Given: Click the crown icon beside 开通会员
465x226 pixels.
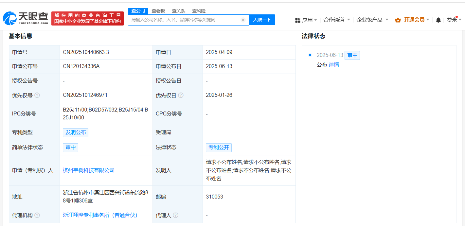Looking at the screenshot, I should [398, 20].
